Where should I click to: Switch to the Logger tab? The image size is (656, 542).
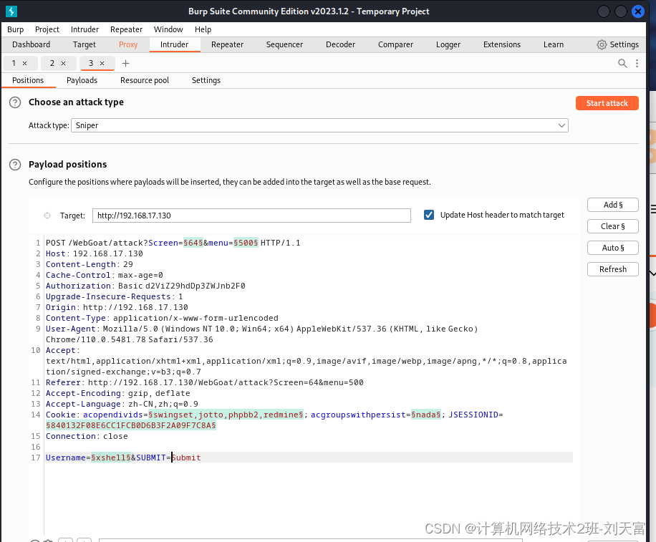448,44
